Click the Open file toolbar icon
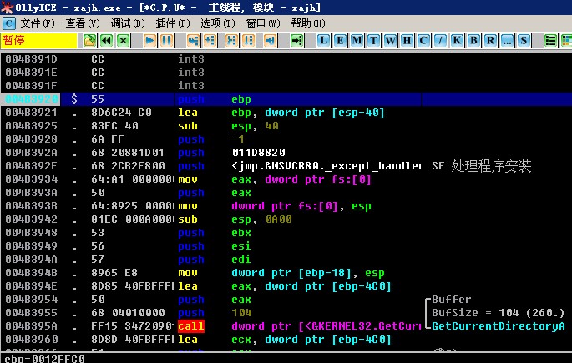 point(90,40)
